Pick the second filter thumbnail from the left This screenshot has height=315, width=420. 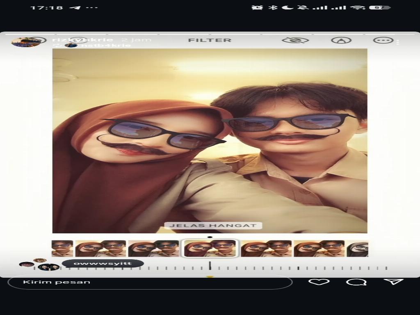coord(100,249)
